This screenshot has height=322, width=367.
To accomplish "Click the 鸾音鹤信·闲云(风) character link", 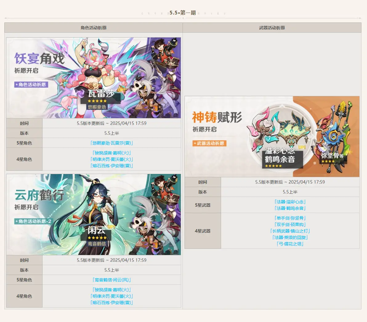I will coord(111,280).
